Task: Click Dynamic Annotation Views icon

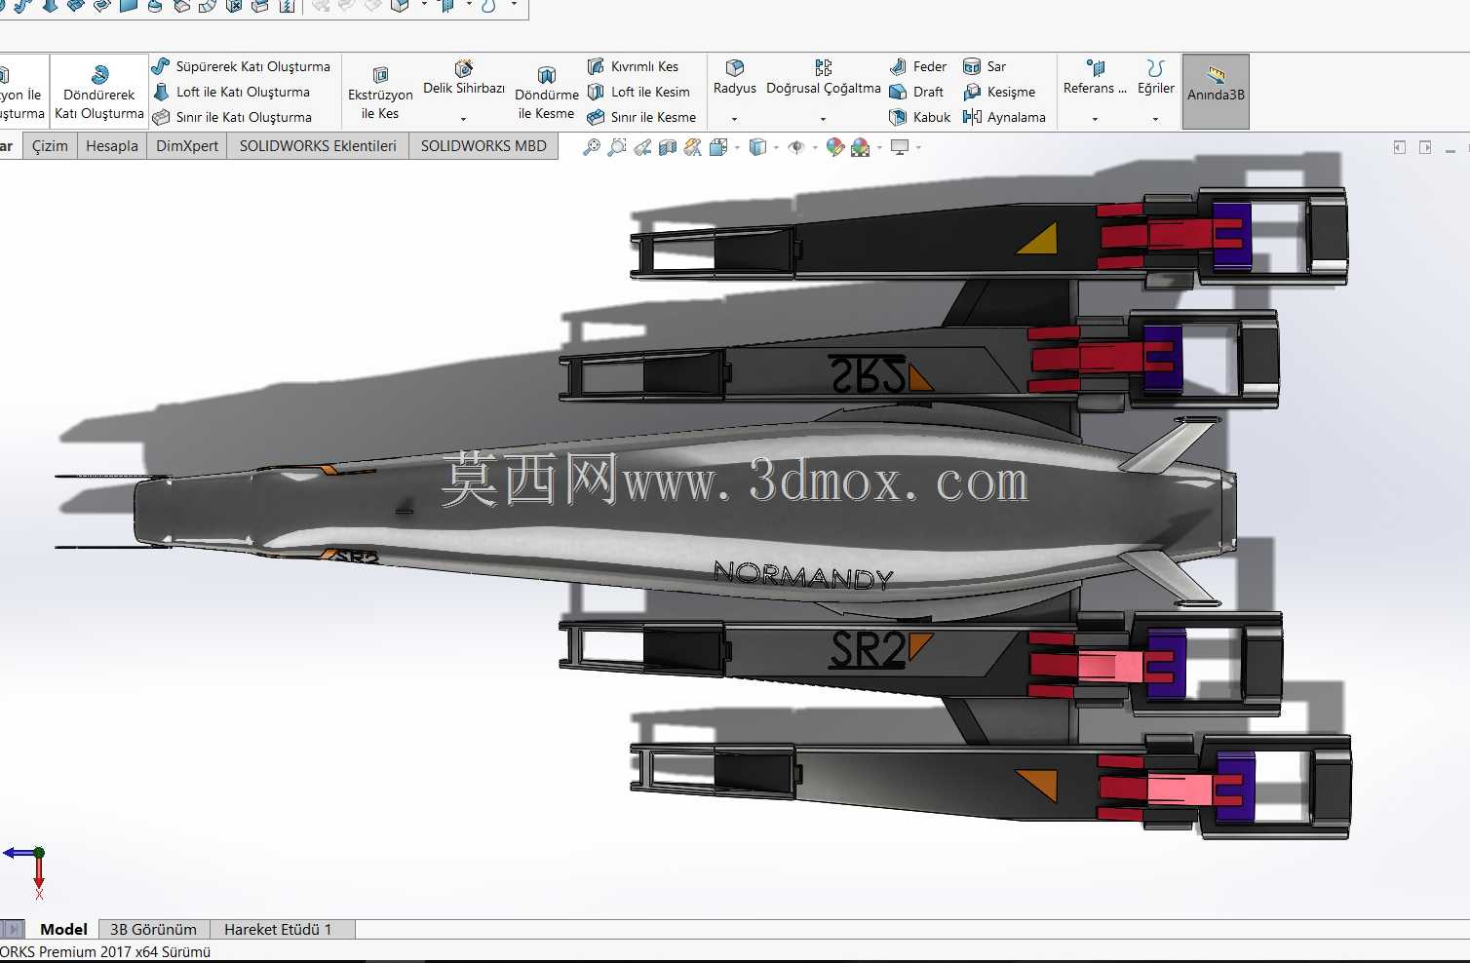Action: pos(693,147)
